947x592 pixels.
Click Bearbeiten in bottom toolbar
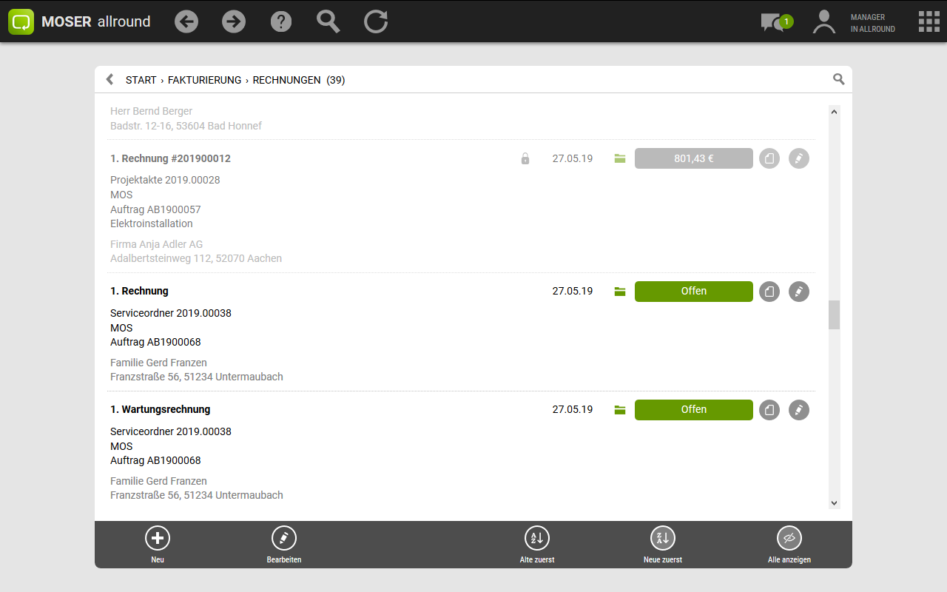point(284,545)
